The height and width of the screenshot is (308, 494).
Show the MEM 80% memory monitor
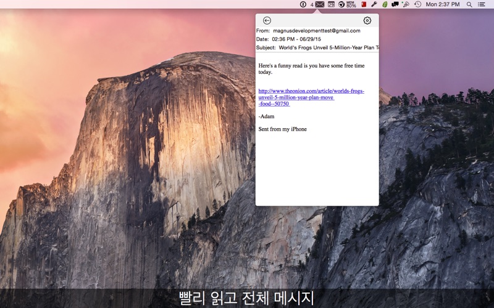point(351,4)
